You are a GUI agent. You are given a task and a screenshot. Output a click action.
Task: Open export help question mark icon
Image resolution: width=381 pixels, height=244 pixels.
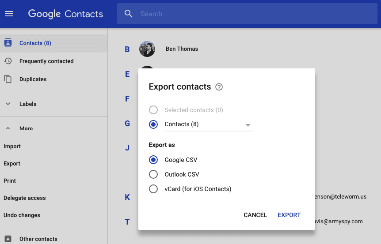point(219,87)
